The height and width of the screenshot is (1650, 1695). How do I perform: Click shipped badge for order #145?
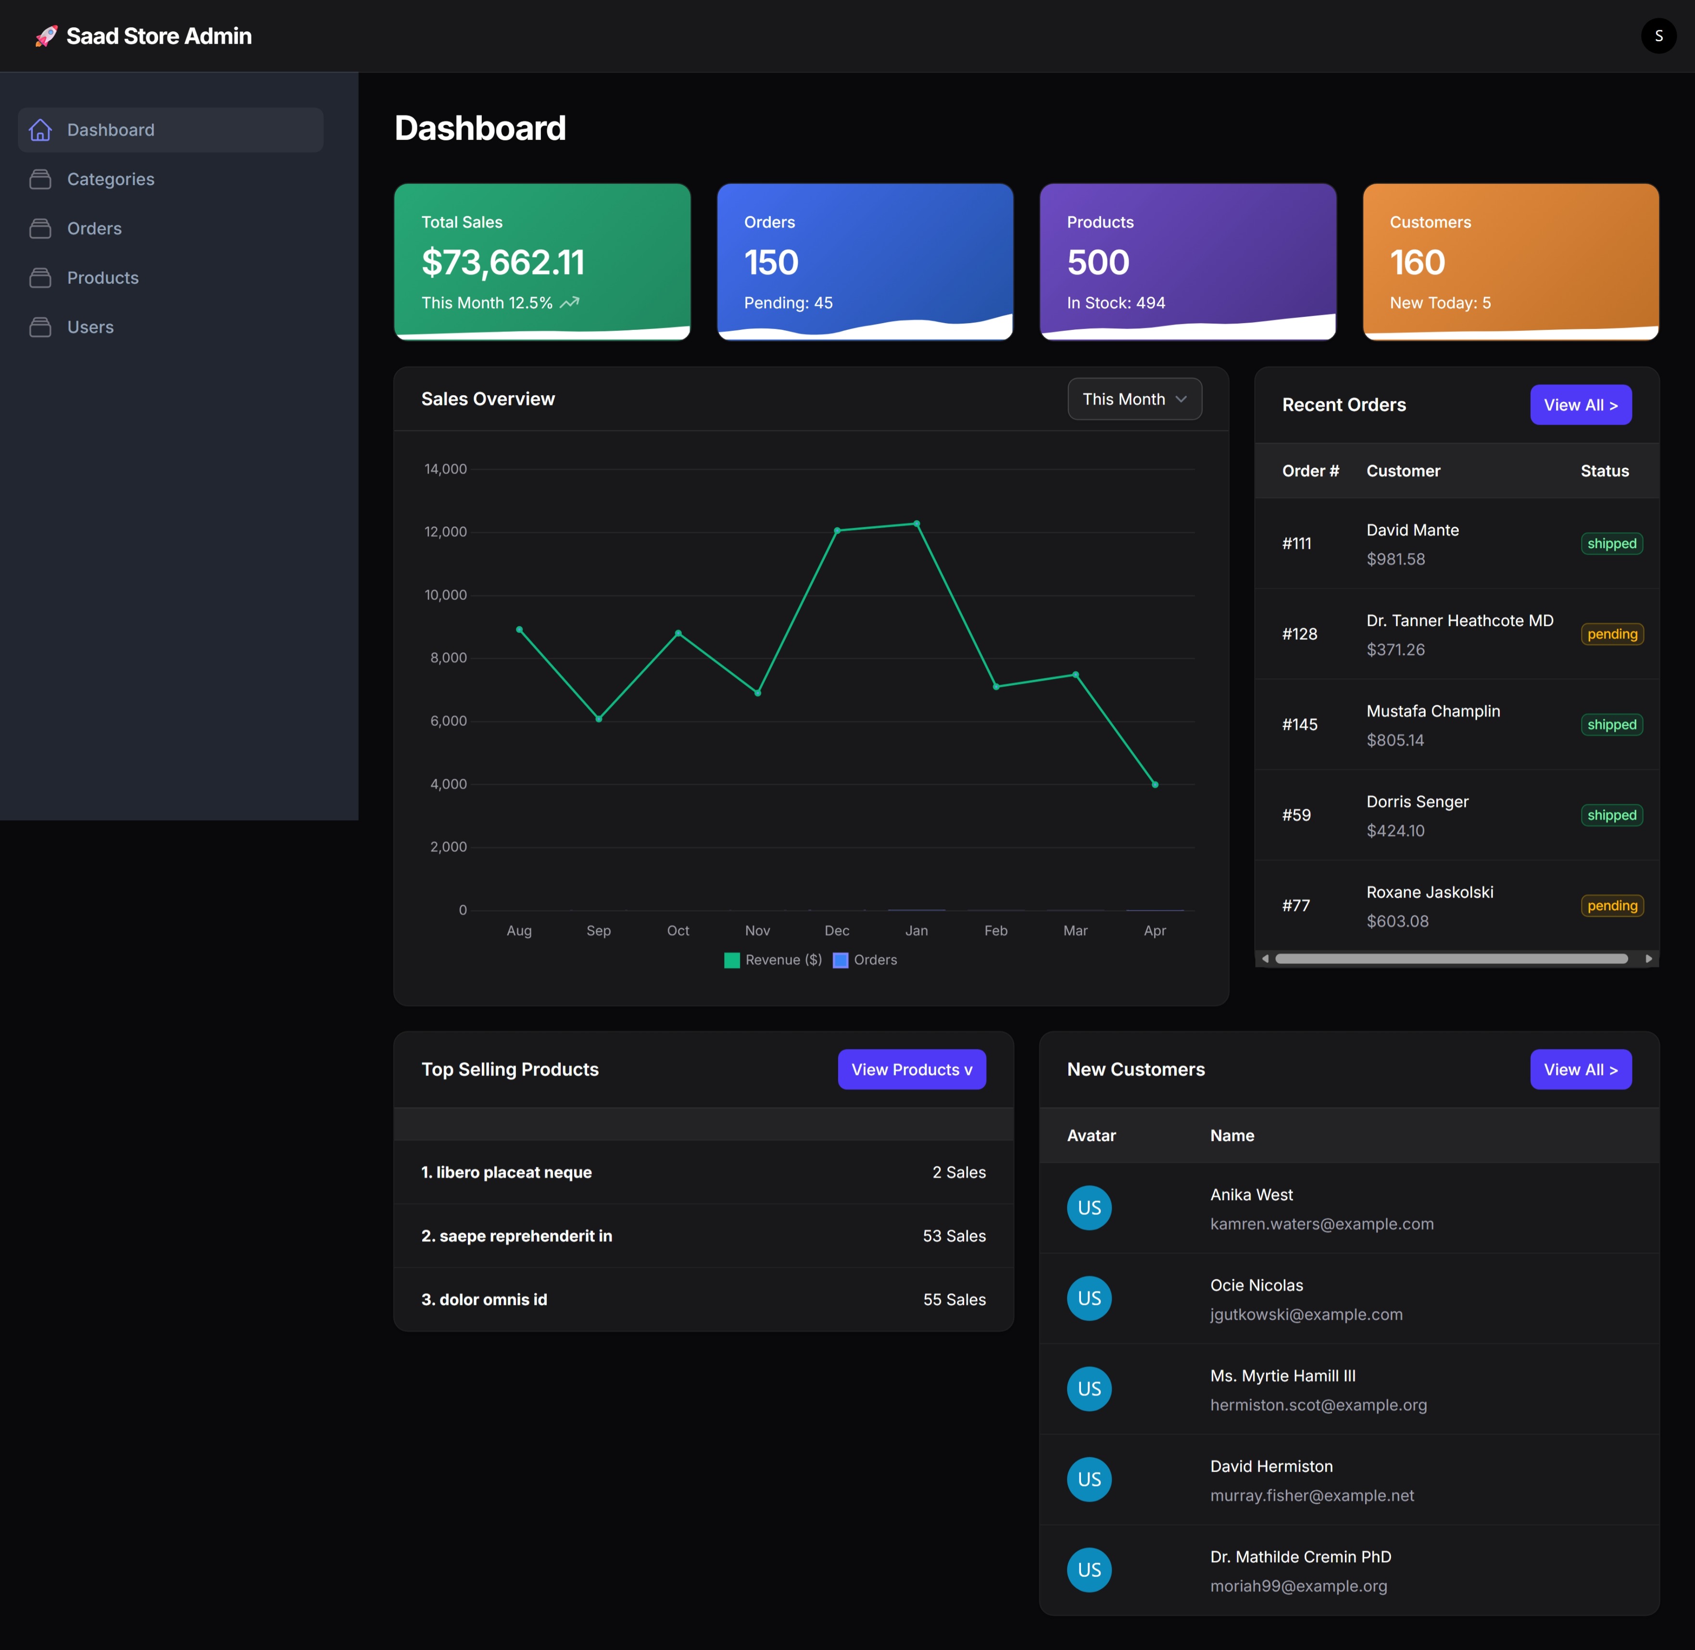click(1612, 725)
